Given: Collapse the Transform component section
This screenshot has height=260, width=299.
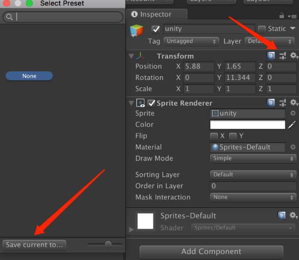Looking at the screenshot, I should coord(131,56).
